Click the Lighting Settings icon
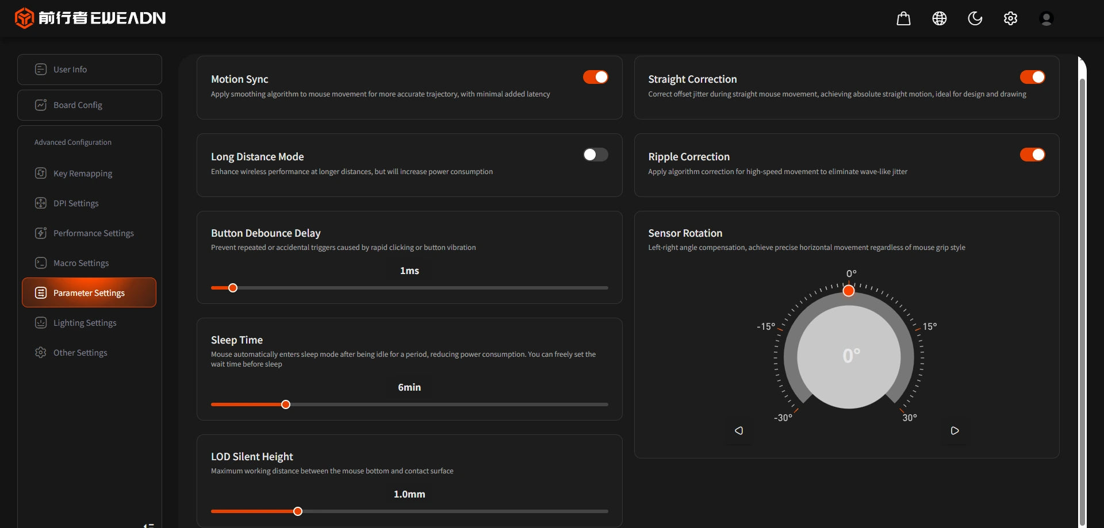The image size is (1104, 528). 41,323
